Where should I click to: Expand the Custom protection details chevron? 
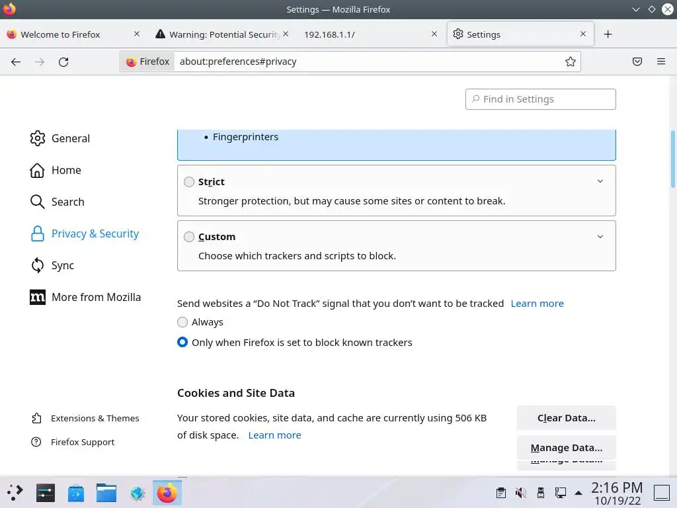coord(600,237)
